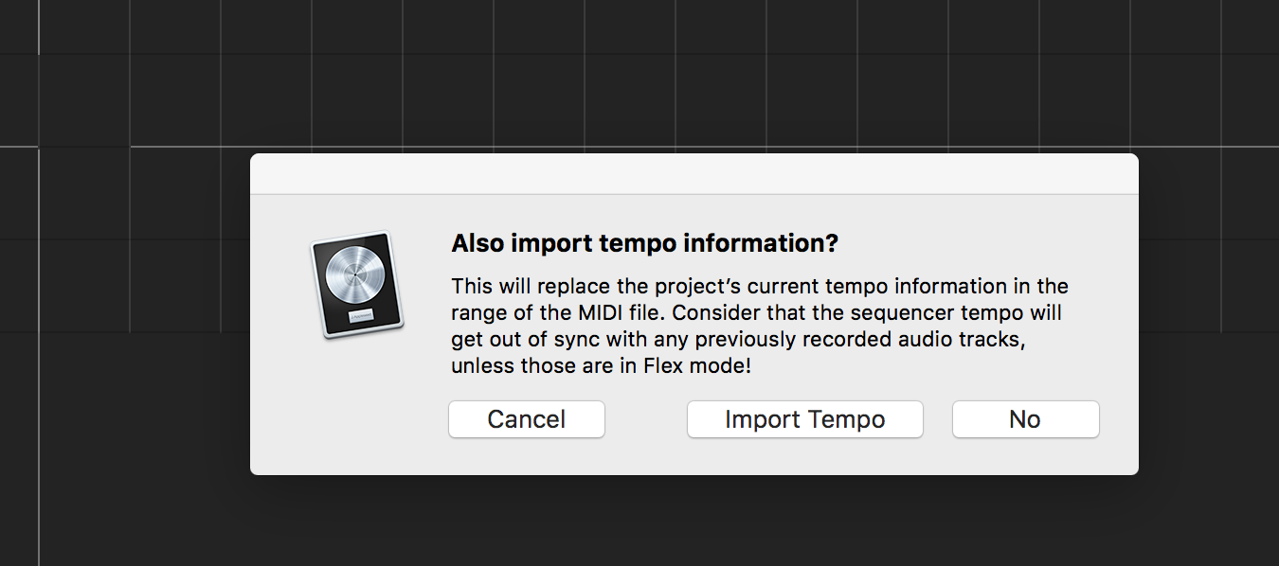Click the dialog's empty title bar
The image size is (1279, 566).
pyautogui.click(x=694, y=173)
